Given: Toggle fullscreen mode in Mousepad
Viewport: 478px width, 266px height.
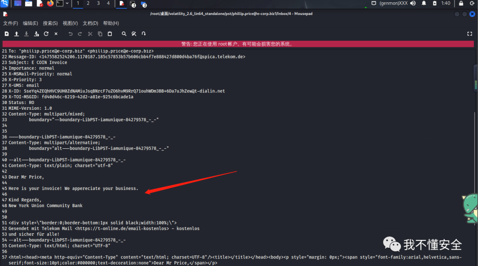Looking at the screenshot, I should (x=470, y=34).
